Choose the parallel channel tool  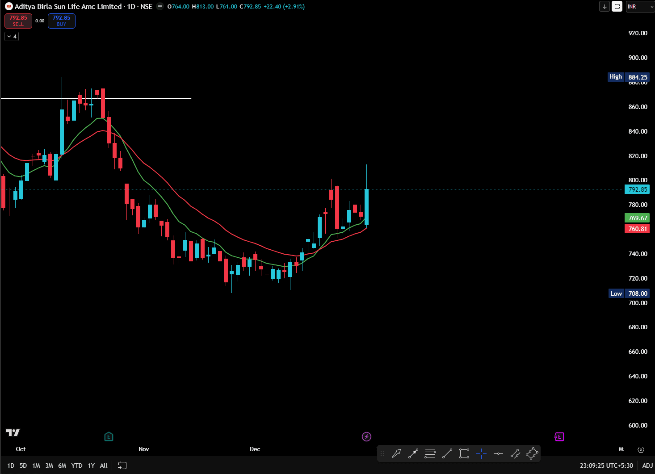[x=515, y=454]
